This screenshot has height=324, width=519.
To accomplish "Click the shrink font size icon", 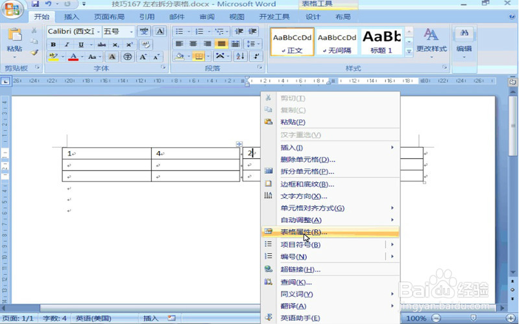I will point(156,56).
